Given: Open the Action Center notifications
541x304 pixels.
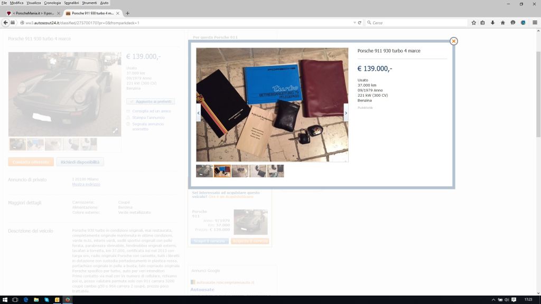Looking at the screenshot, I should coord(514,300).
